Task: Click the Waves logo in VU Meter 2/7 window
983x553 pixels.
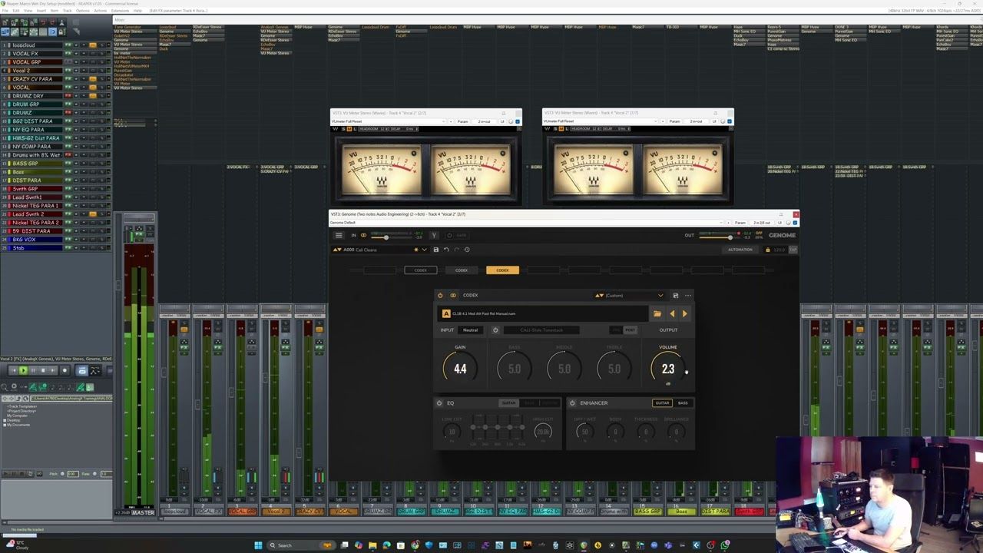Action: click(335, 129)
